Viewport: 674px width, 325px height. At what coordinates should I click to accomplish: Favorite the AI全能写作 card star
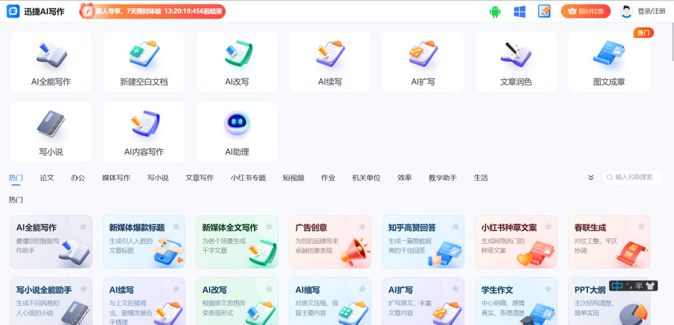83,226
